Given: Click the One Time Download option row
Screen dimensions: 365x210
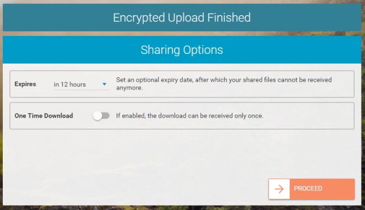Looking at the screenshot, I should 182,115.
